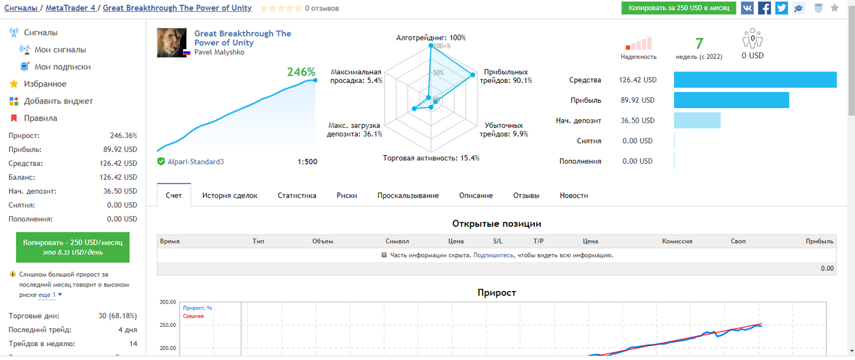Click the Добавить виджет colored squares icon
The height and width of the screenshot is (360, 855).
click(x=14, y=101)
